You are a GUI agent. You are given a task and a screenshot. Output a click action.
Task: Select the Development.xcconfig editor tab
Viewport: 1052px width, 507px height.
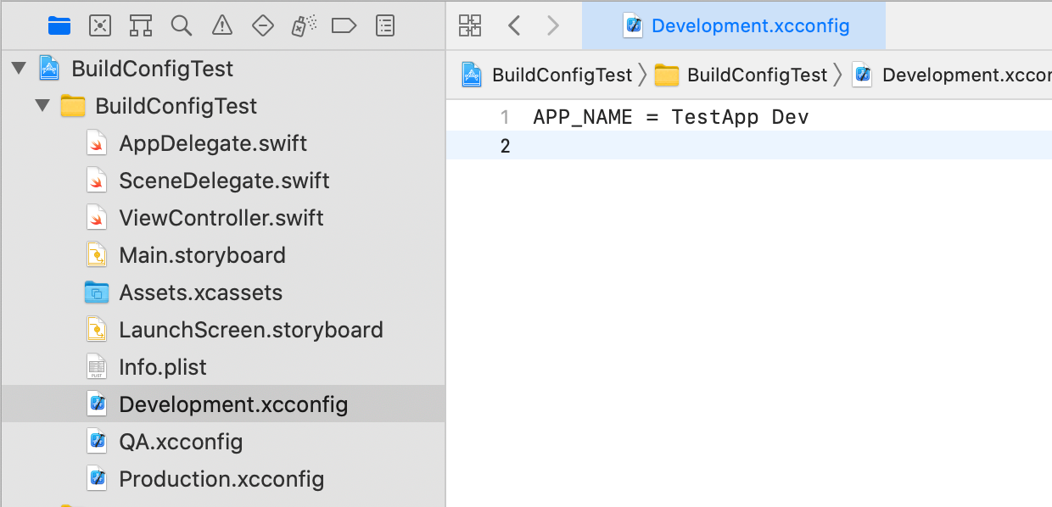tap(734, 25)
